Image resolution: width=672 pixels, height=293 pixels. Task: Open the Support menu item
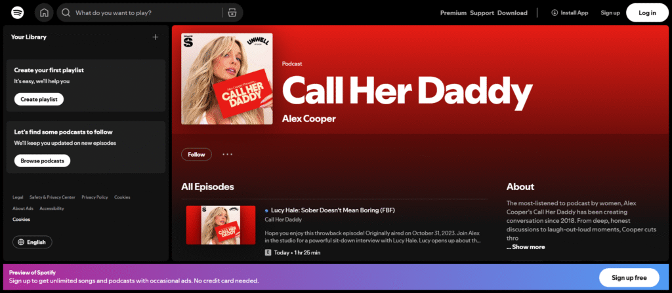(x=482, y=12)
